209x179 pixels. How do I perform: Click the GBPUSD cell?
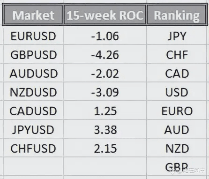(33, 54)
